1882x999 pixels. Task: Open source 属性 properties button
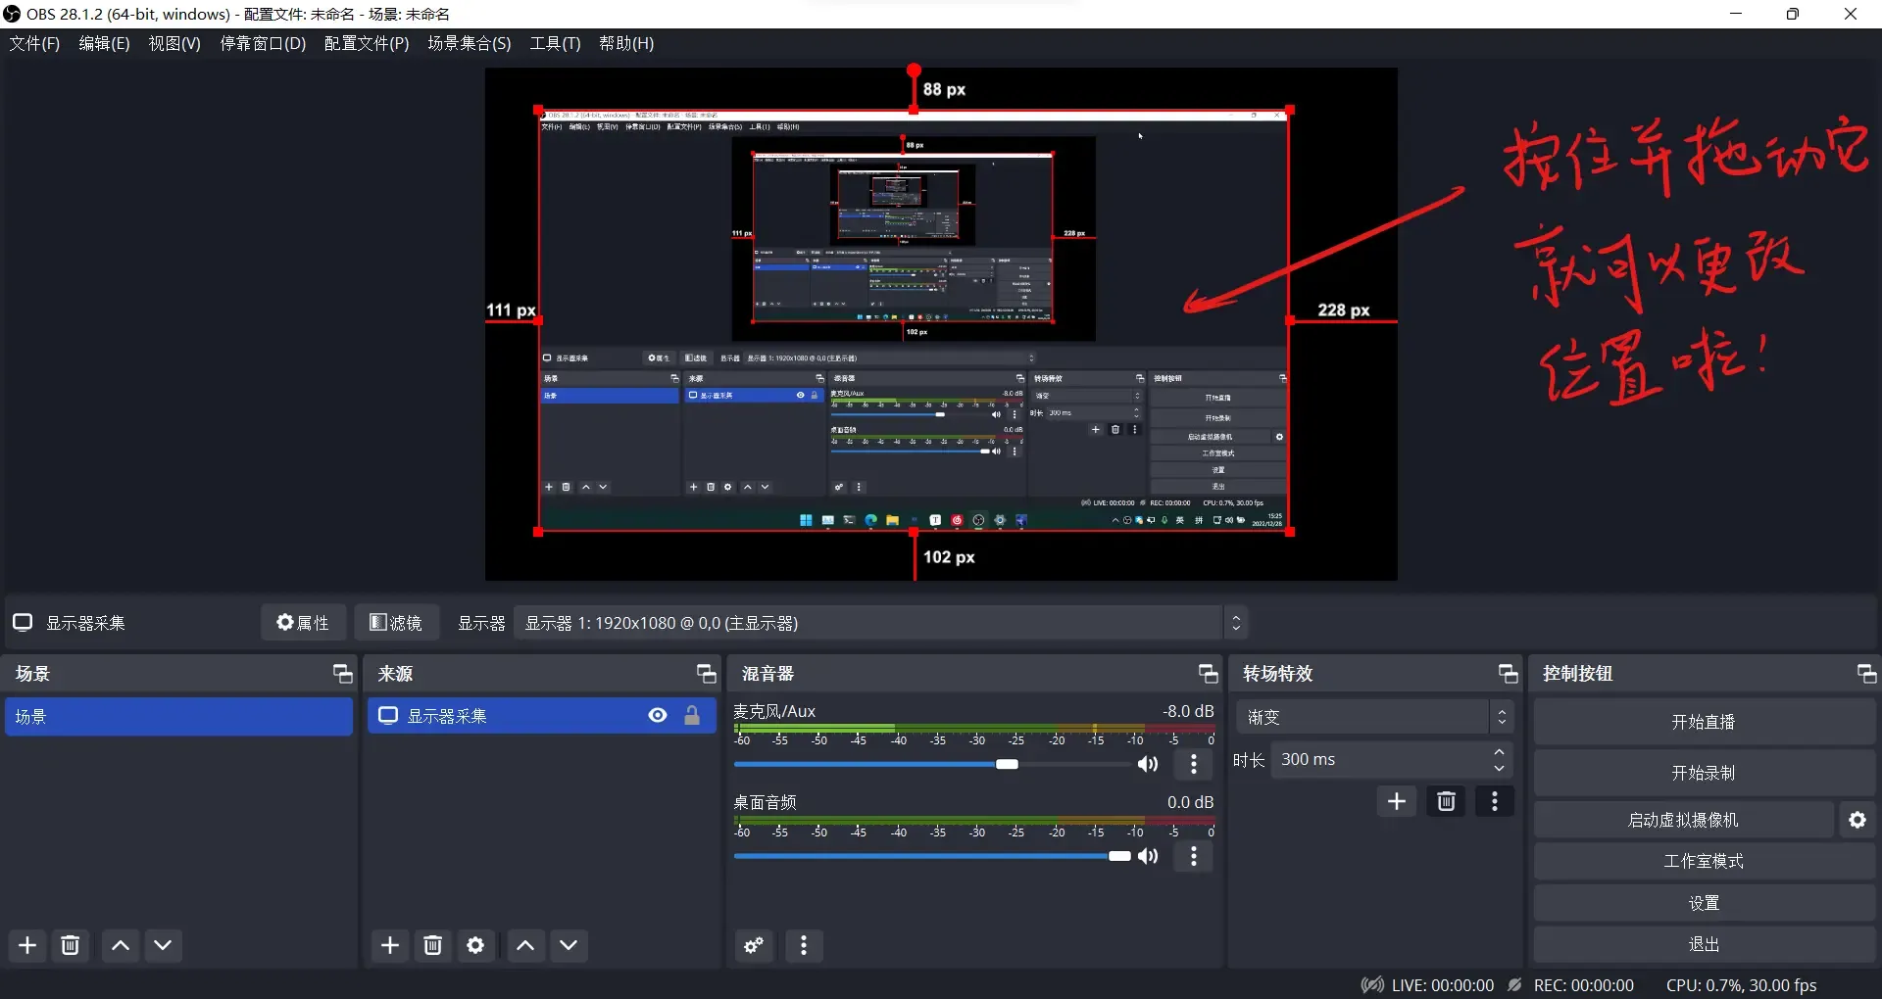coord(303,623)
